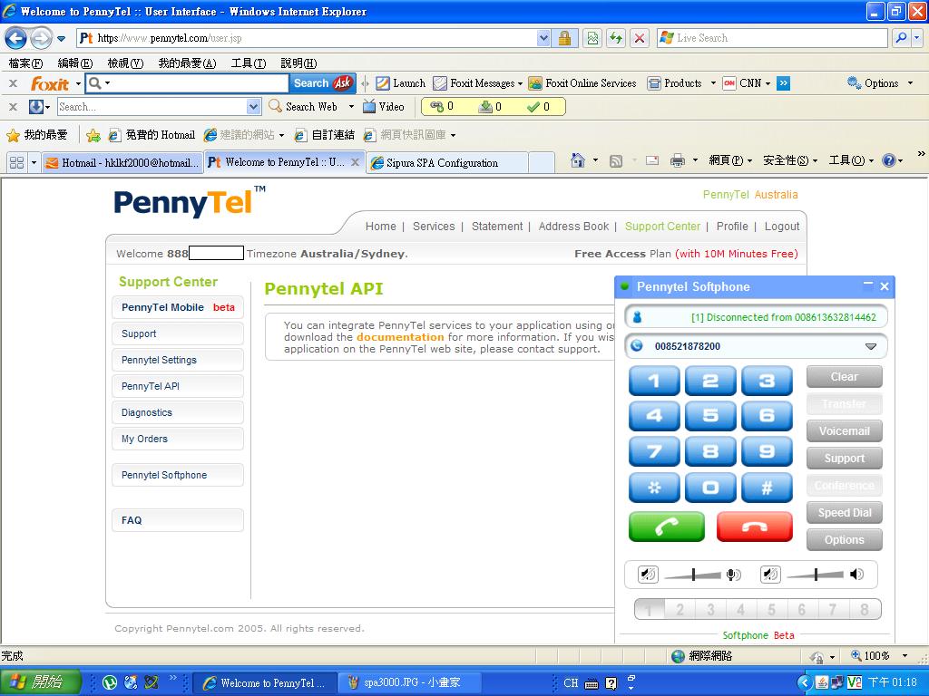Open the recent pages dropdown arrow
This screenshot has height=696, width=929.
(x=61, y=39)
